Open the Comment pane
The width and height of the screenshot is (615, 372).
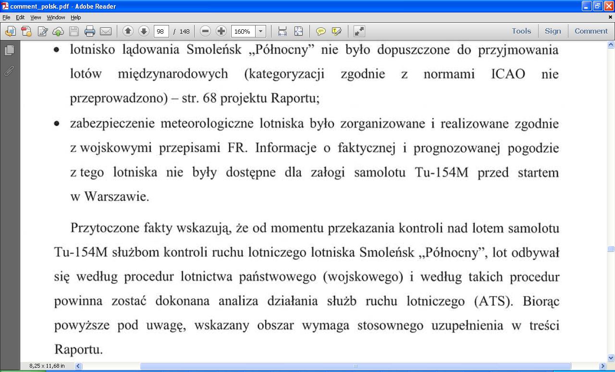[x=591, y=31]
